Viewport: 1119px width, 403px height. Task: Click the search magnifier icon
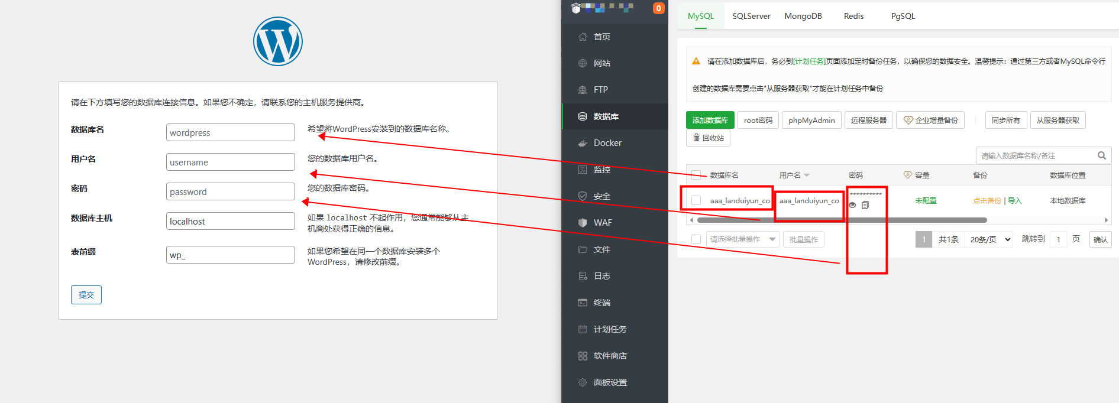point(1102,155)
